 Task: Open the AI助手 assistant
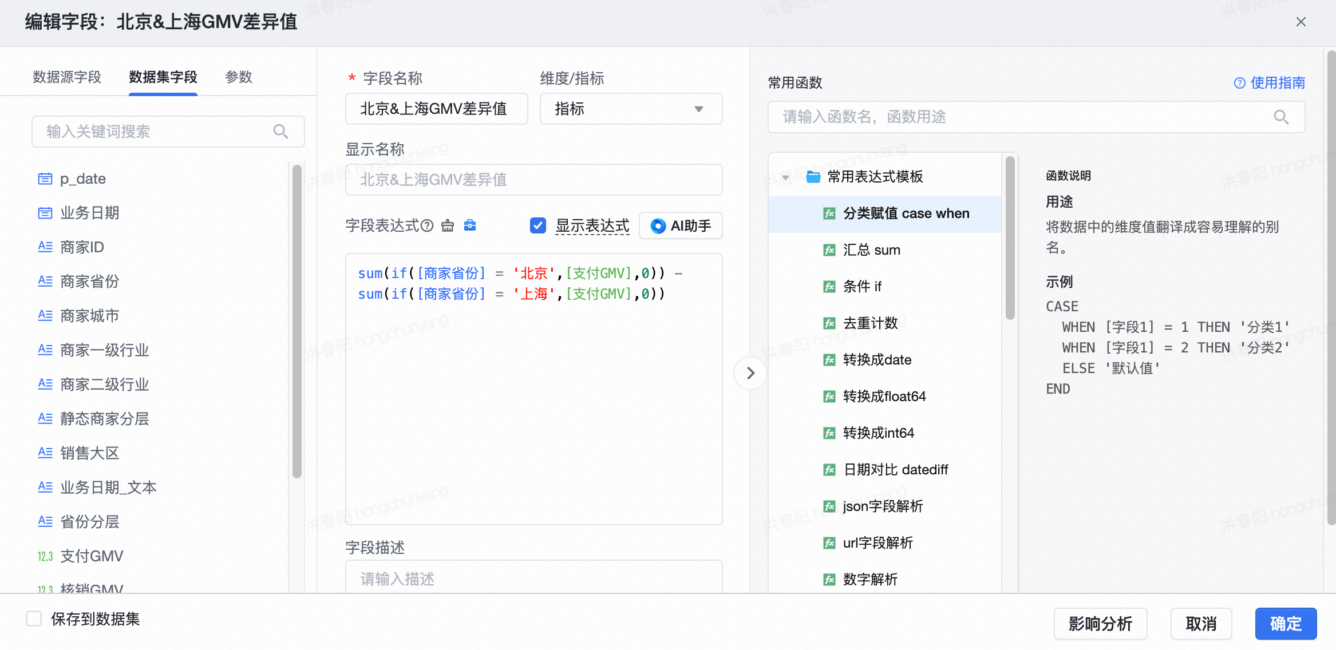click(x=681, y=225)
